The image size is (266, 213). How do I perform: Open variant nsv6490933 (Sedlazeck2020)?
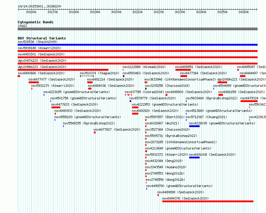78,111
